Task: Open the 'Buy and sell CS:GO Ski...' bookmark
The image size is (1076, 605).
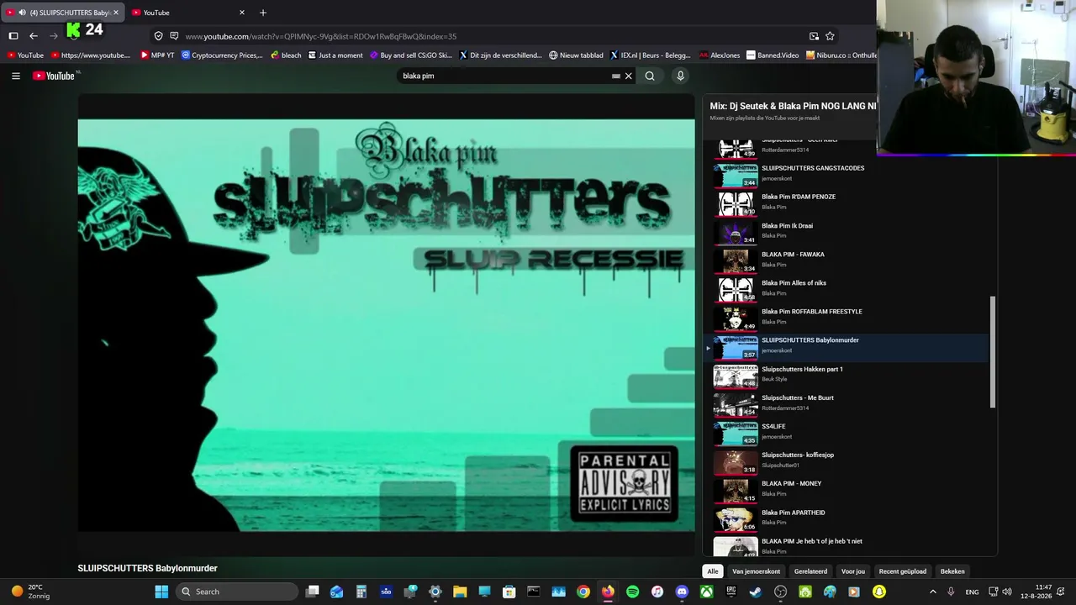Action: (x=411, y=55)
